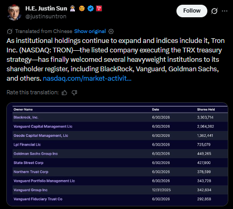Screen dimensions: 233x209
Task: Click the 1,362,441 shares value
Action: (x=205, y=136)
